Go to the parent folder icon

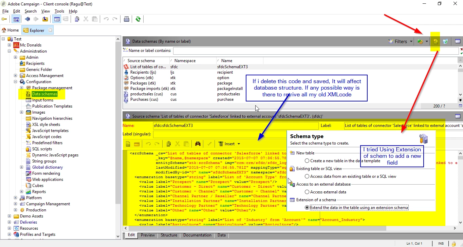point(45,19)
